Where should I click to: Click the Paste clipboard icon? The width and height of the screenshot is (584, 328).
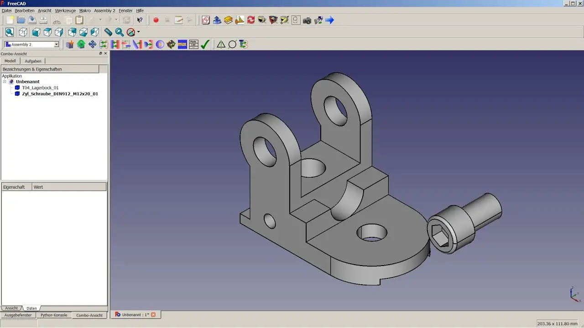[x=79, y=20]
